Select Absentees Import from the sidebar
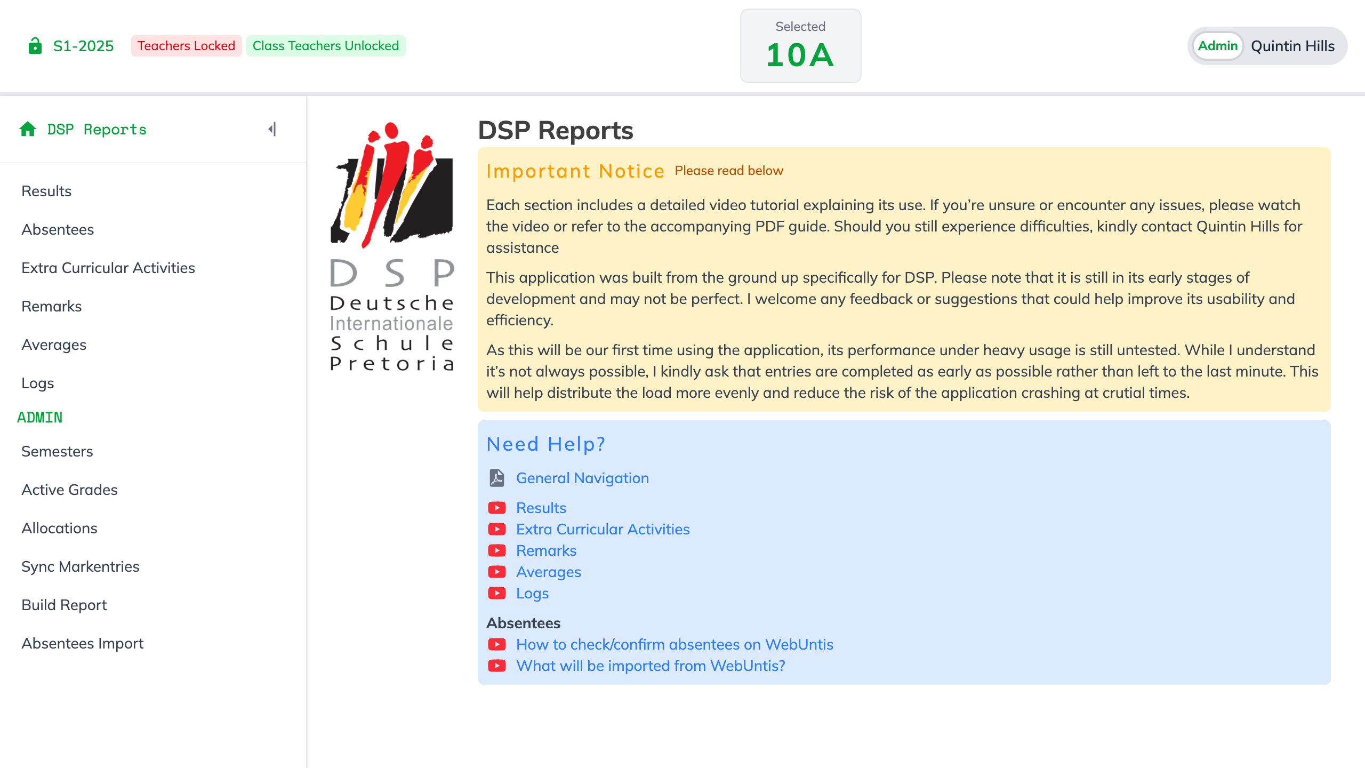This screenshot has height=768, width=1365. (82, 643)
